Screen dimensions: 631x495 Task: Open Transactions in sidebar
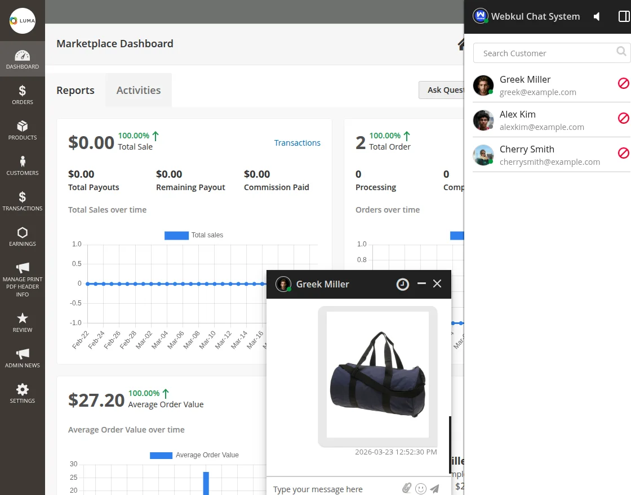pos(23,201)
